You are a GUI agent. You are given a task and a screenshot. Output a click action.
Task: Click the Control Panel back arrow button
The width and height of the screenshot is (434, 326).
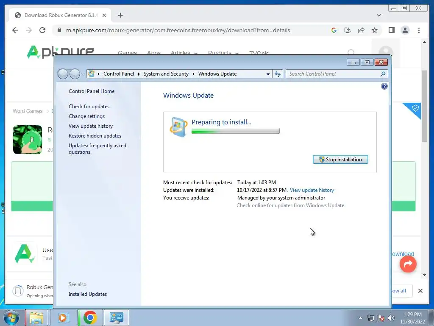63,74
